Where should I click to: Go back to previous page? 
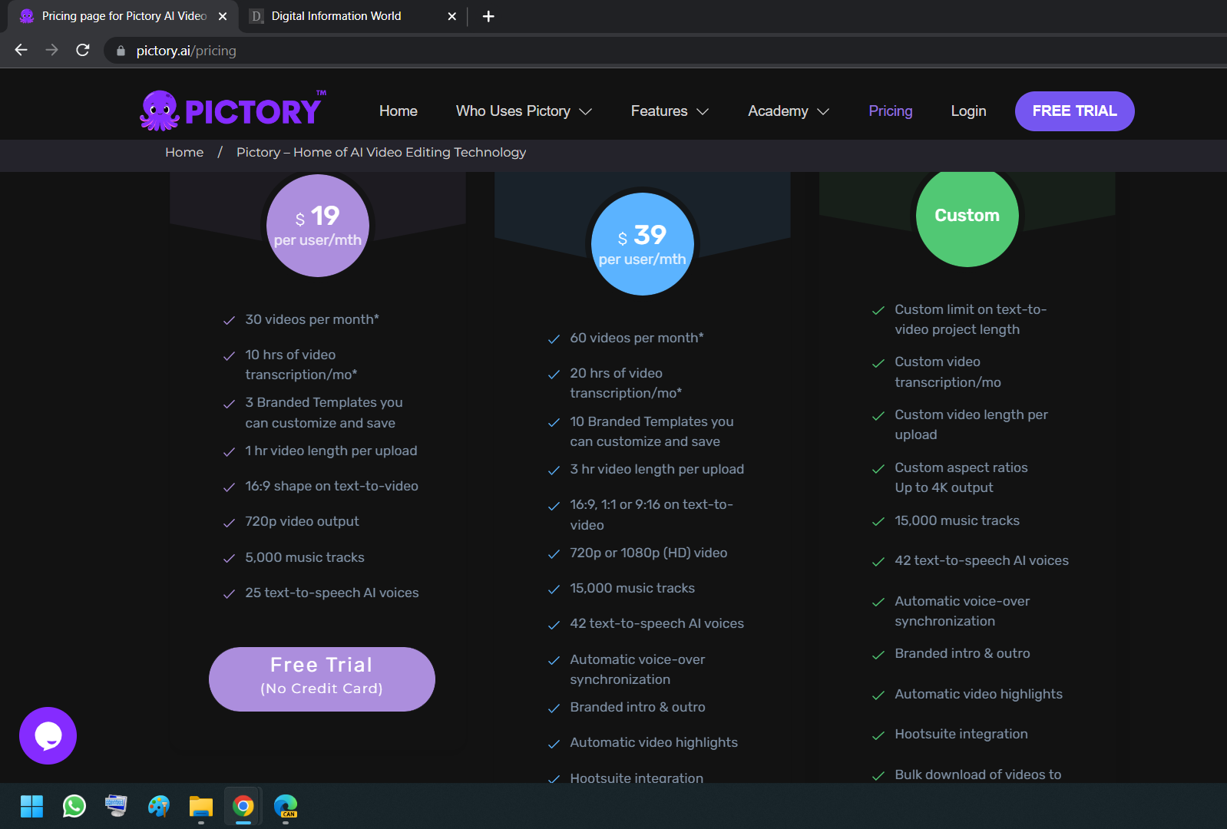[x=21, y=50]
